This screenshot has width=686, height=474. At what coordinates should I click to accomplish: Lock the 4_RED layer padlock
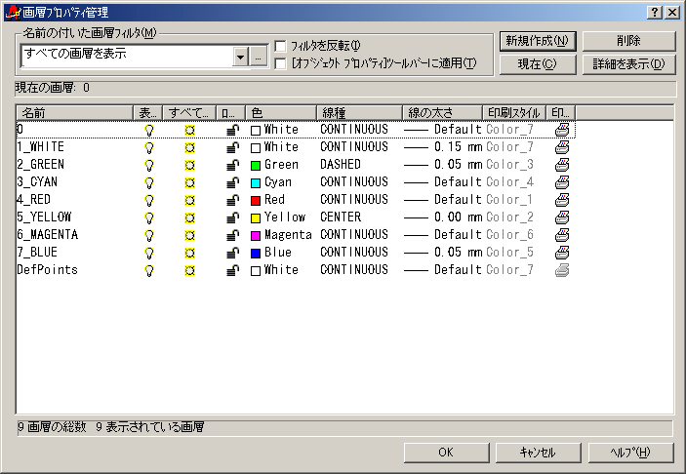(x=233, y=200)
